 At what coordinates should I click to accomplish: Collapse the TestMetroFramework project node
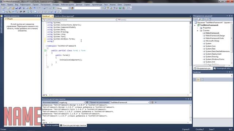pyautogui.click(x=195, y=25)
